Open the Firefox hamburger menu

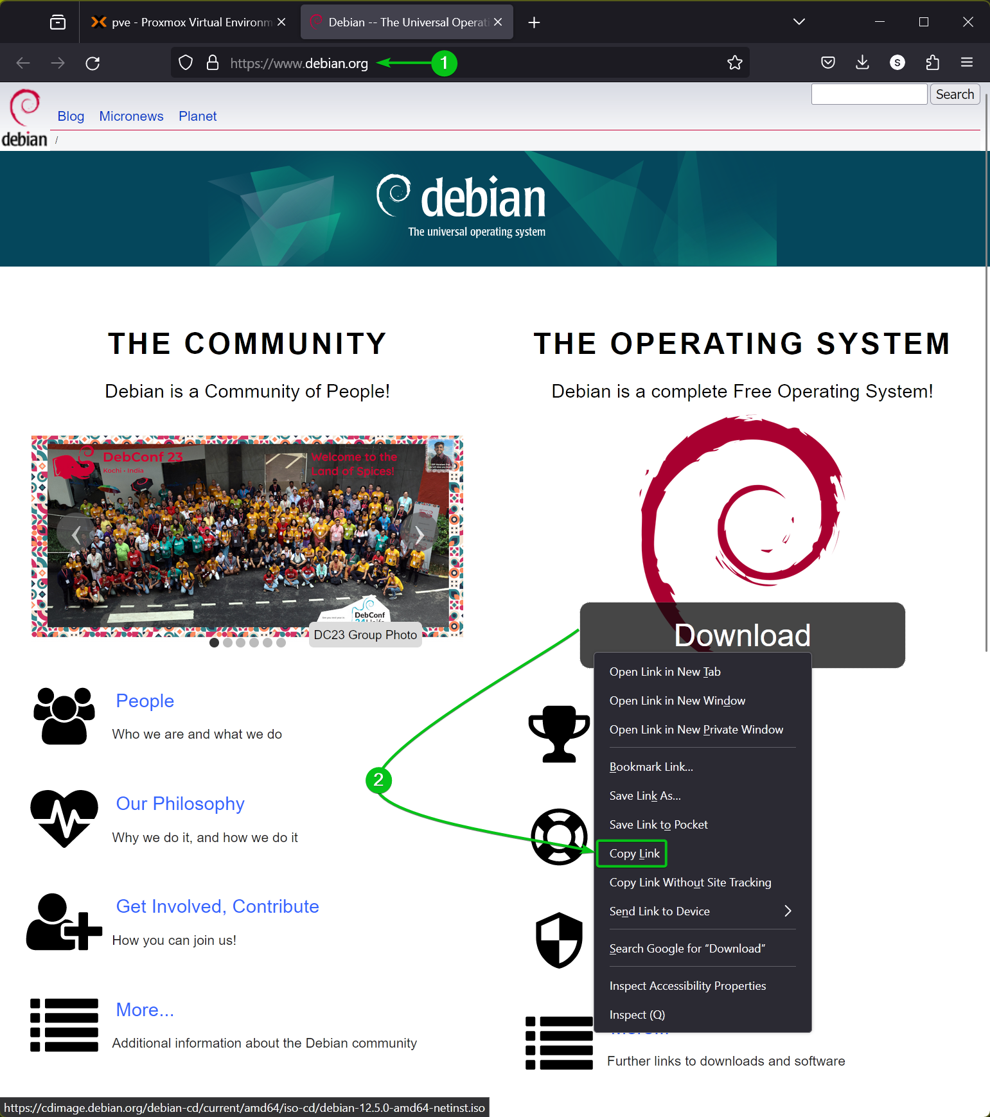click(x=966, y=62)
